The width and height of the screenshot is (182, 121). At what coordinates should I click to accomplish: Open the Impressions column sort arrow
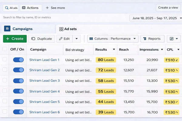pyautogui.click(x=162, y=50)
